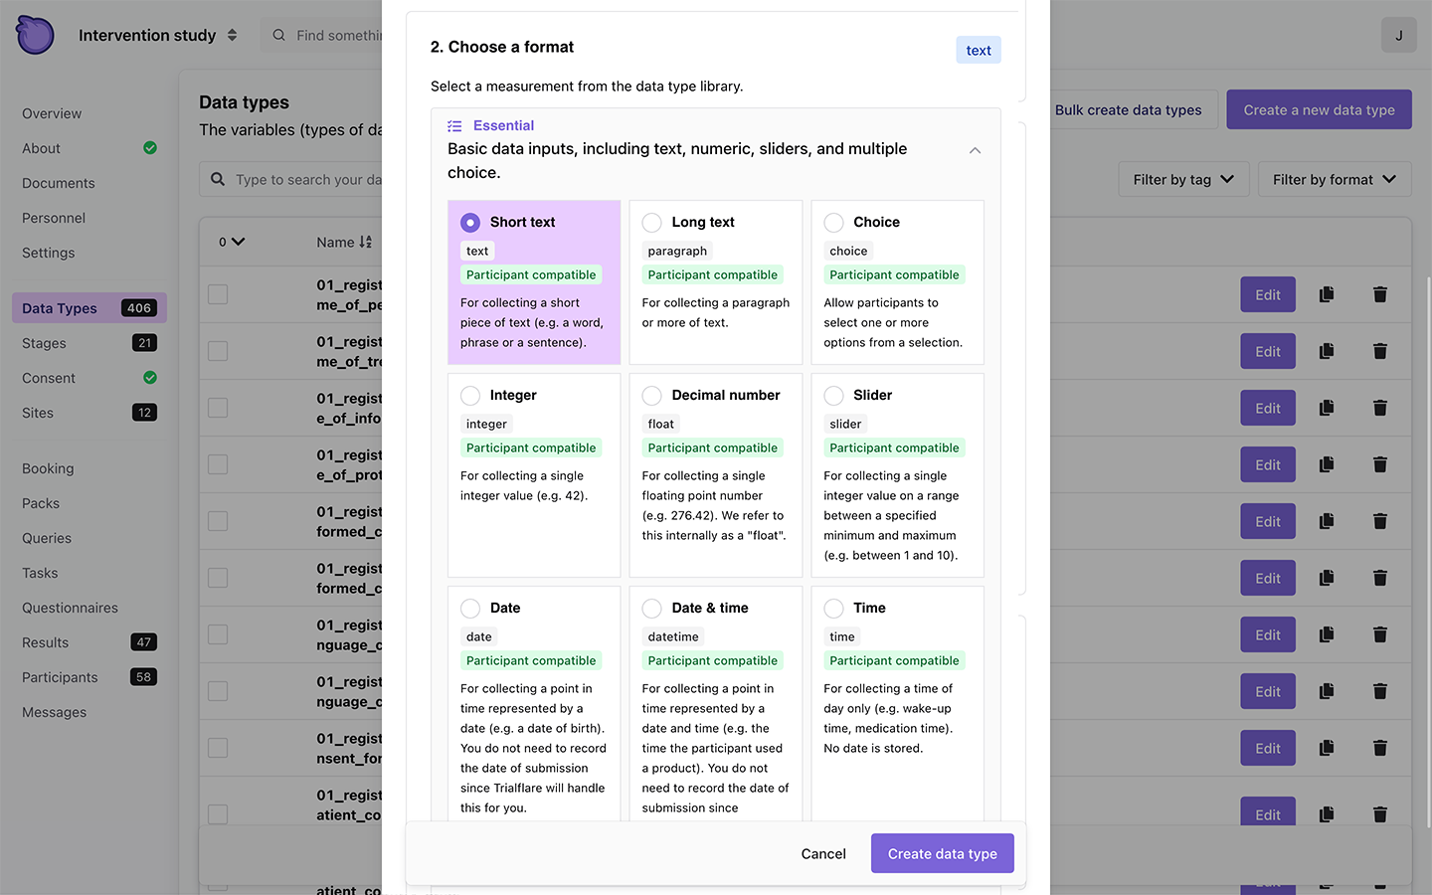Open Overview in the sidebar
The width and height of the screenshot is (1432, 895).
(52, 113)
